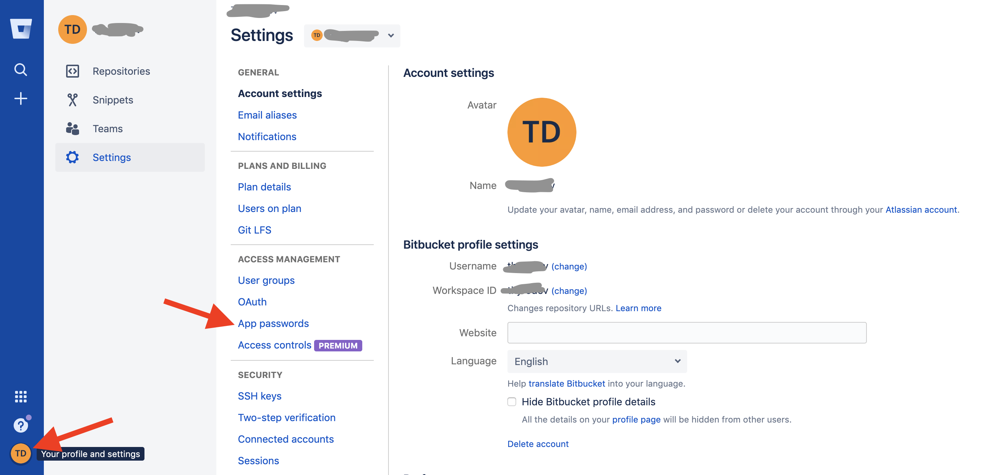Open the profile avatar in bottom-left corner
This screenshot has width=1007, height=475.
point(21,453)
